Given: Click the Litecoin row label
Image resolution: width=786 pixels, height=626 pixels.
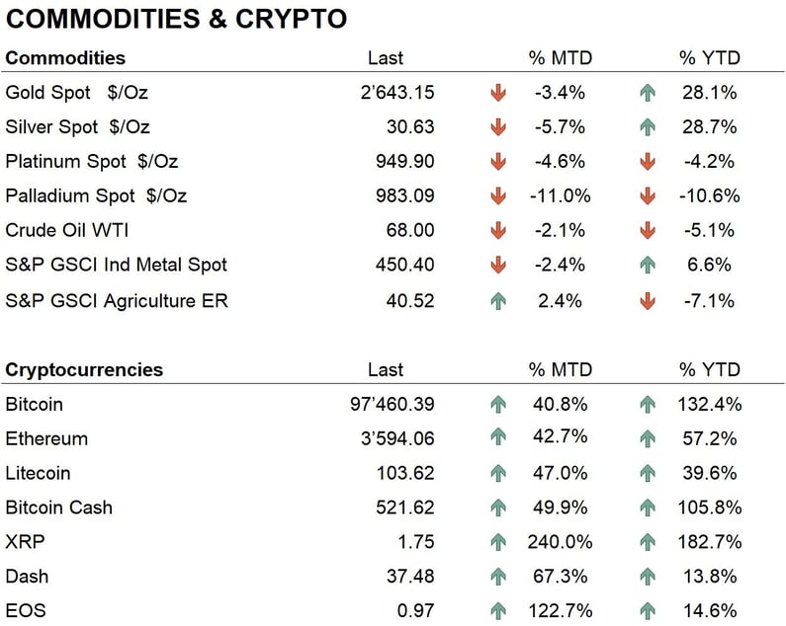Looking at the screenshot, I should coord(38,473).
